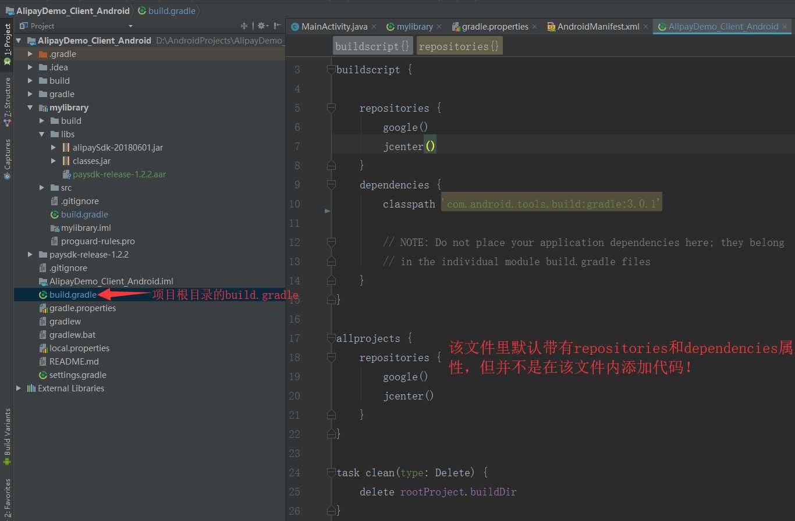Viewport: 795px width, 521px height.
Task: Open the 2: Favorites side tab
Action: tap(7, 497)
